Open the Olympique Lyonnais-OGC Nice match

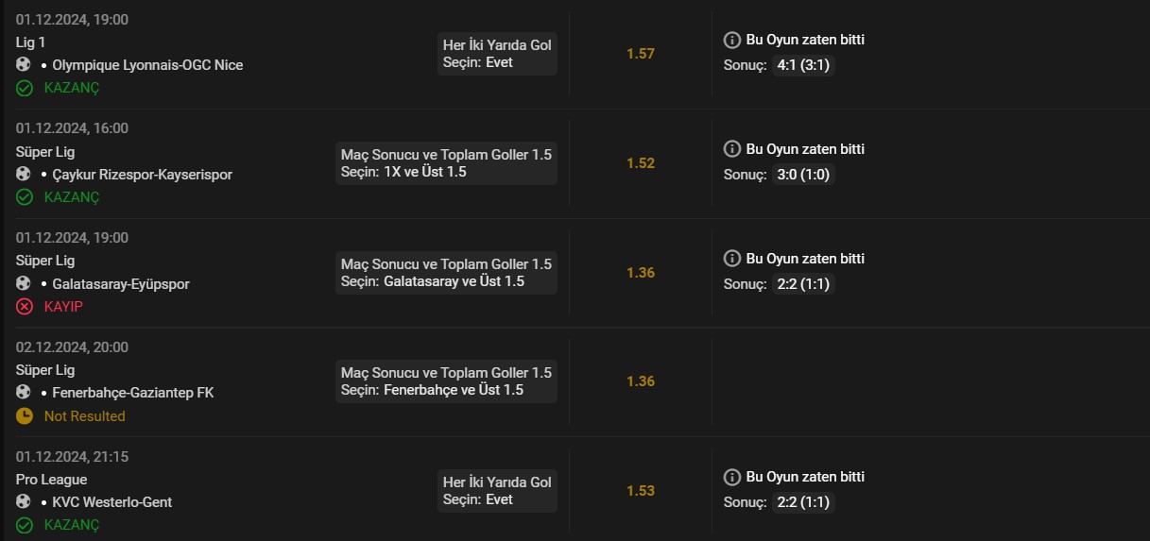click(147, 65)
